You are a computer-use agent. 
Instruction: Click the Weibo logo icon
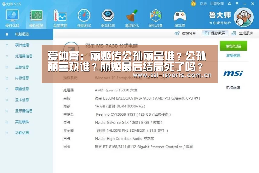[177, 33]
